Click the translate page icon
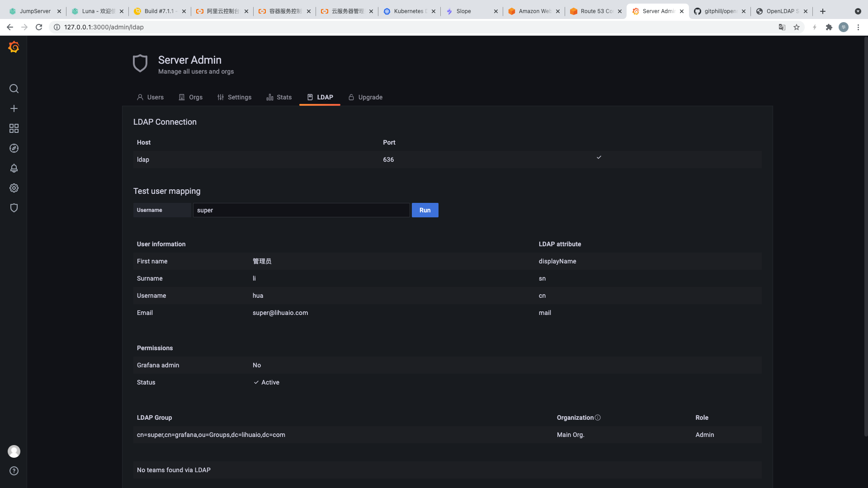The width and height of the screenshot is (868, 488). click(x=782, y=27)
